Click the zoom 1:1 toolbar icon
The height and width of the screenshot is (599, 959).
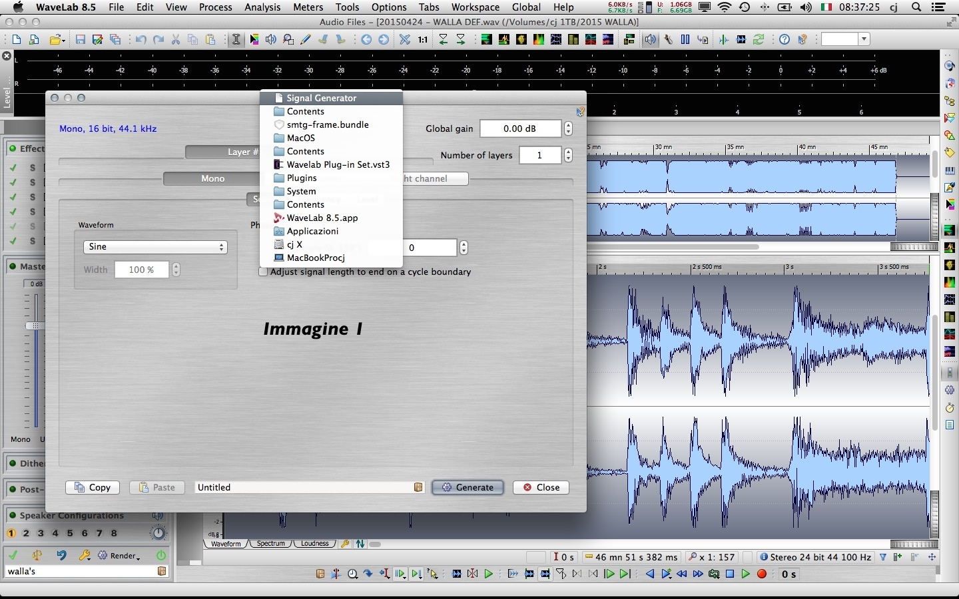(423, 40)
